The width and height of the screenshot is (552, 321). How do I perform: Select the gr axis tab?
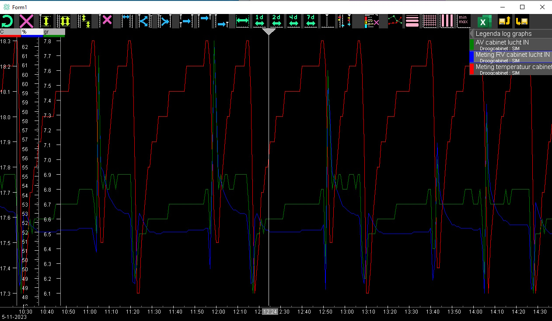53,32
